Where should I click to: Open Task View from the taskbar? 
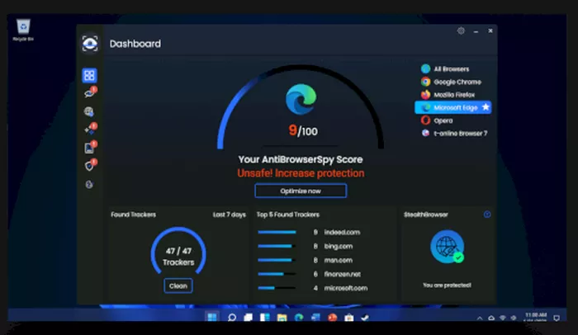tap(248, 318)
